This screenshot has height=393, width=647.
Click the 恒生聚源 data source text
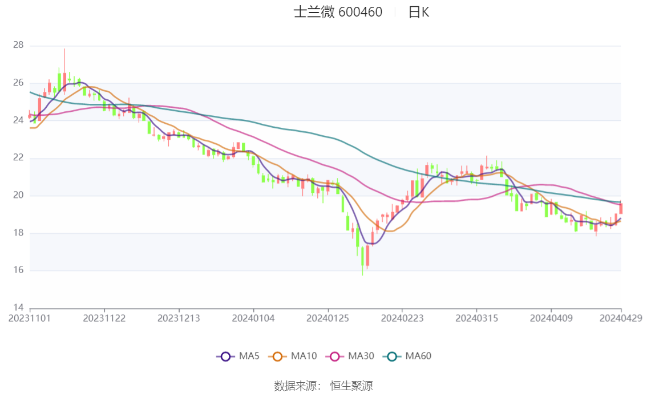tap(351, 386)
